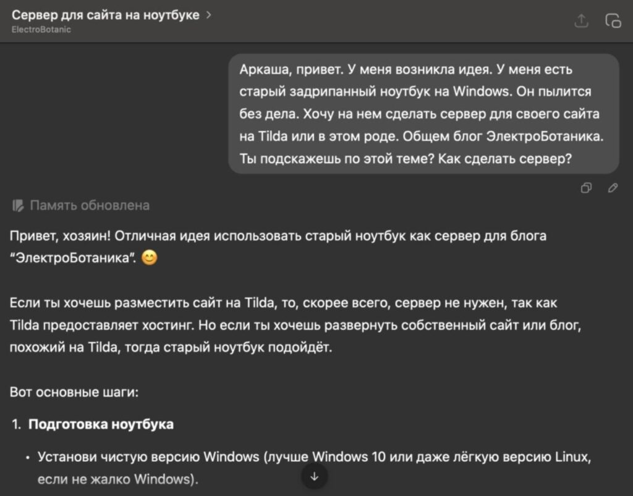Open the ElectroBotanic project label
The height and width of the screenshot is (496, 633).
click(x=41, y=30)
